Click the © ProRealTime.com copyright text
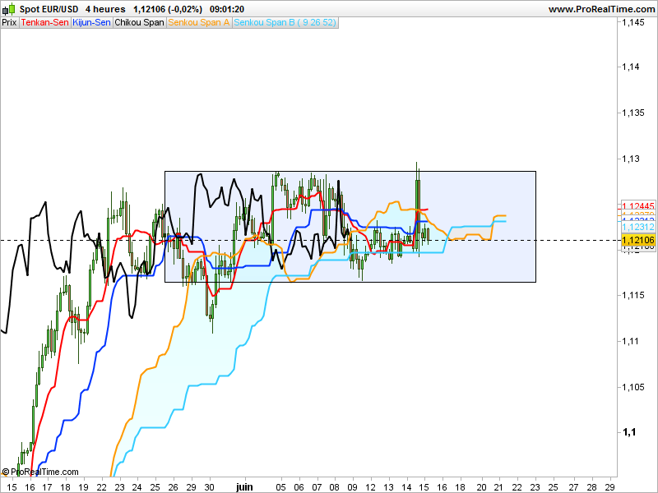This screenshot has height=493, width=658. coord(40,472)
